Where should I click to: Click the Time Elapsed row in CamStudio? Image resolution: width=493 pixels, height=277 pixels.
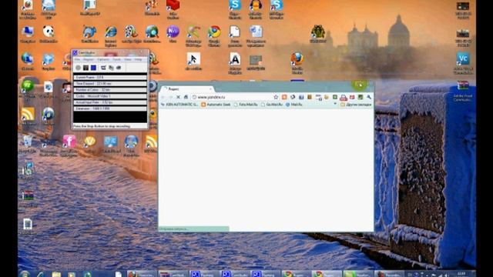pyautogui.click(x=110, y=84)
